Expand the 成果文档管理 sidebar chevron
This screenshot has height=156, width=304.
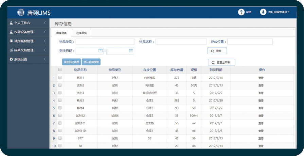[x=45, y=50]
